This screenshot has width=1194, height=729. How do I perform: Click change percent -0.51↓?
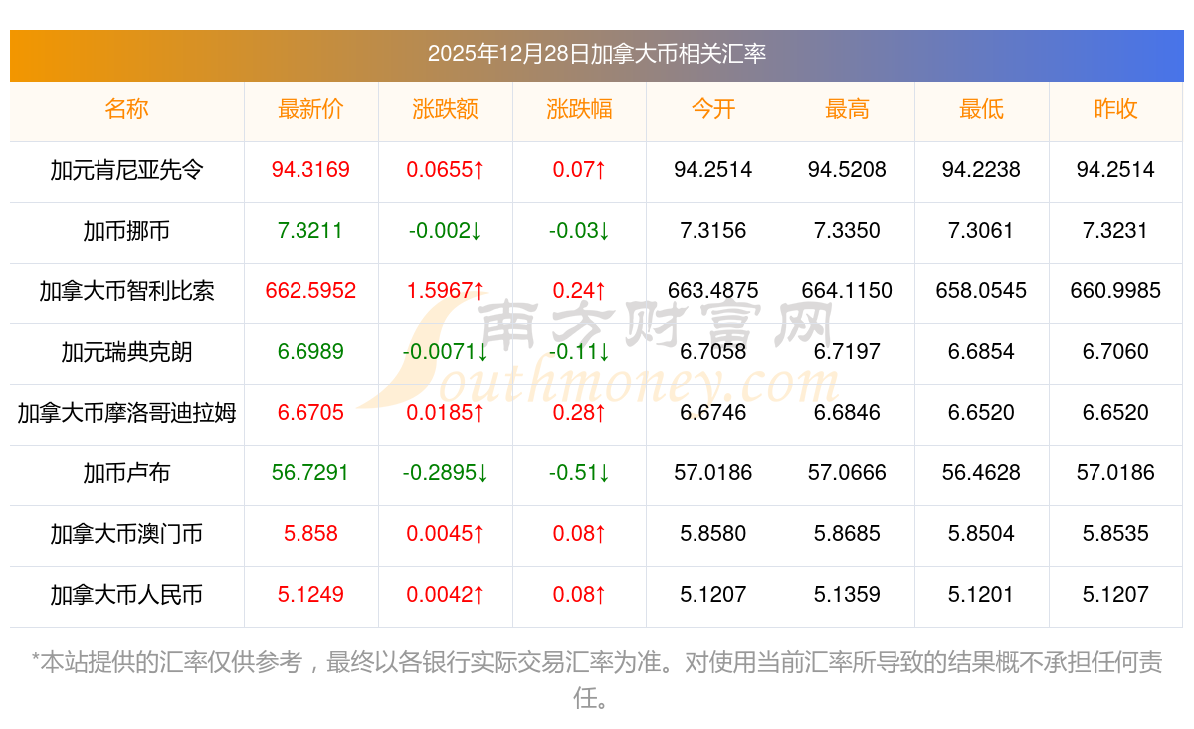pyautogui.click(x=579, y=473)
